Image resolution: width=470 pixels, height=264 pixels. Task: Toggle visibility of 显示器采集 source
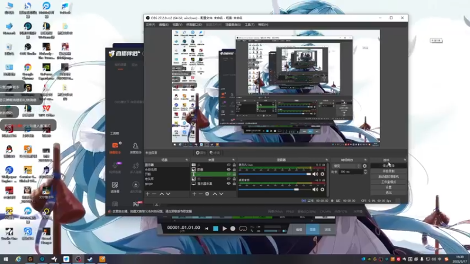(x=229, y=184)
